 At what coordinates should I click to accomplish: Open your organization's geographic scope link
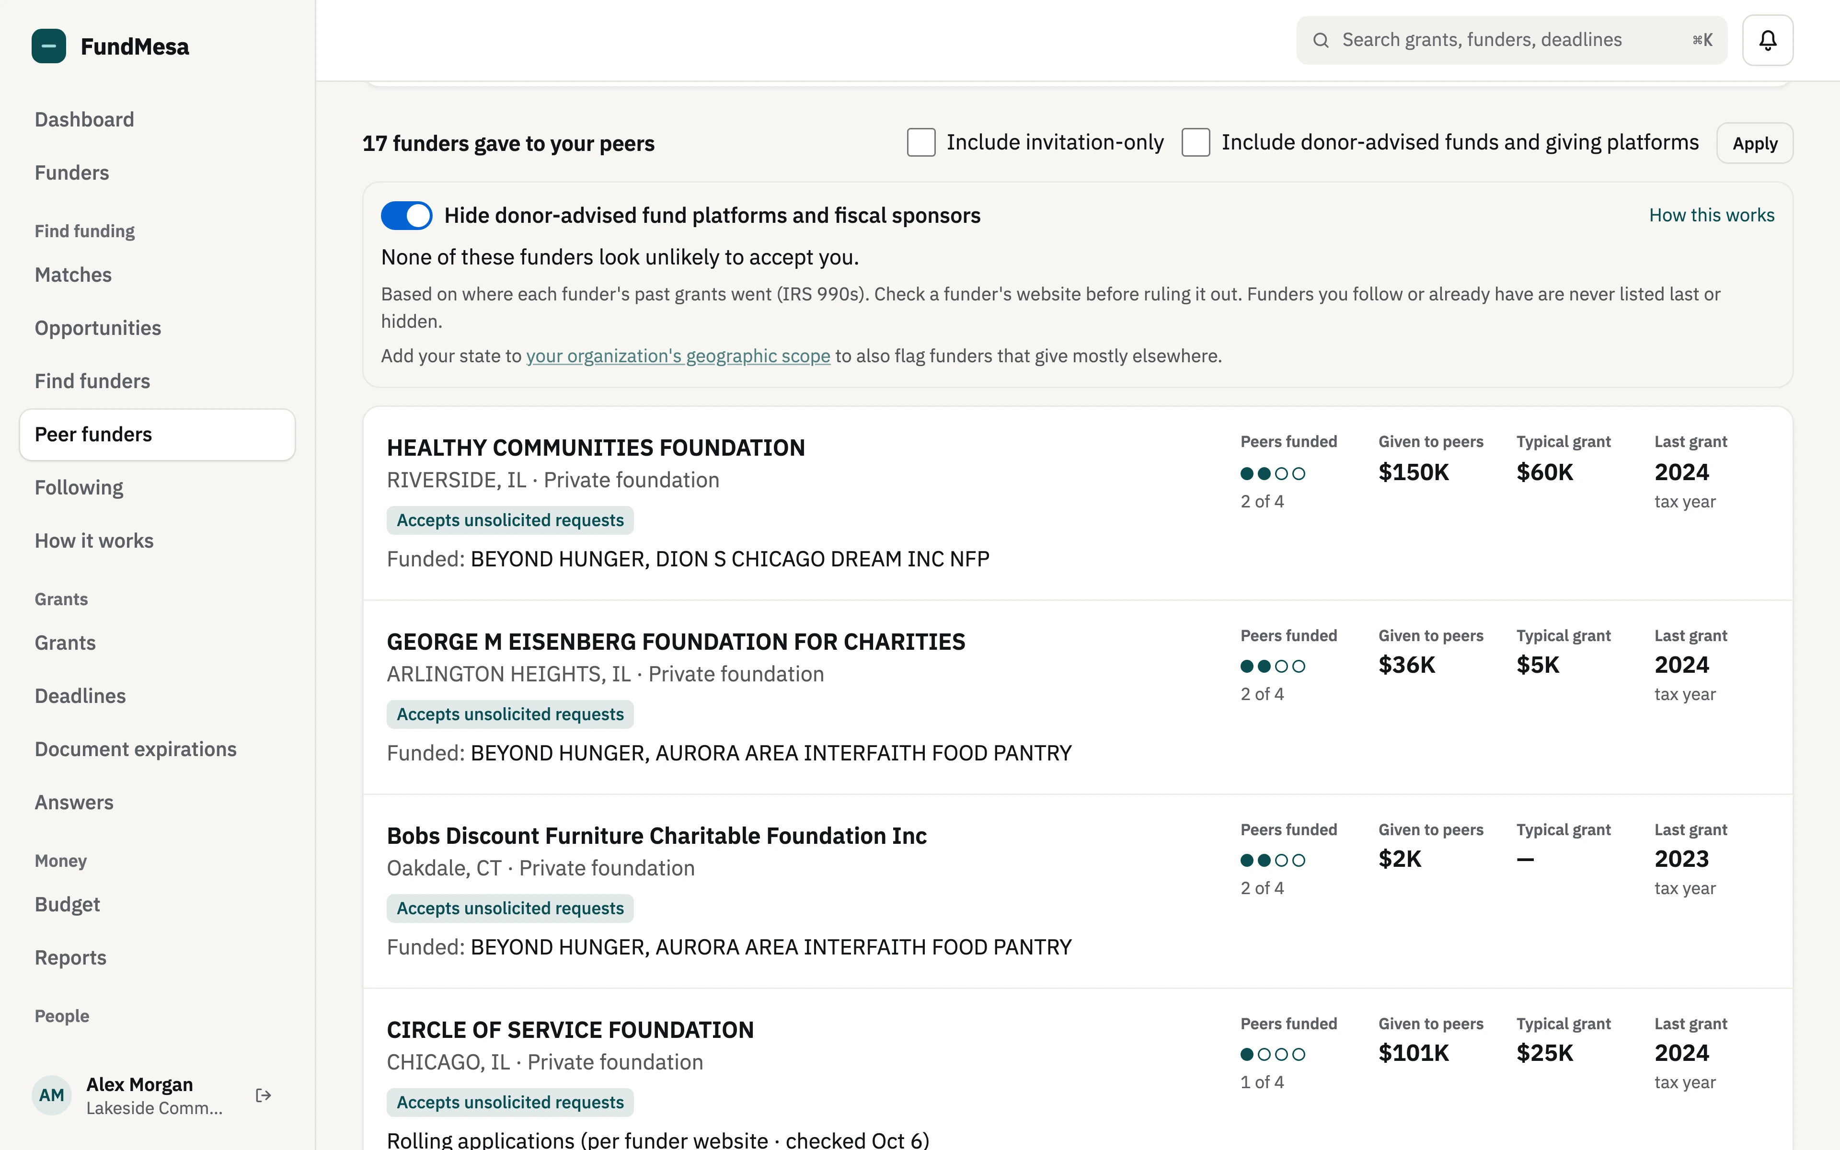click(678, 356)
